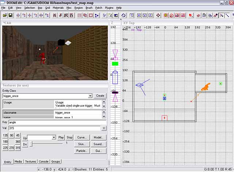This screenshot has width=234, height=172.
Task: Flip selection along the Y axis
Action: pos(30,15)
